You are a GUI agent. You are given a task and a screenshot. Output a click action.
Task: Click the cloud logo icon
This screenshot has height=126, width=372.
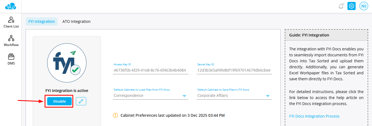11,6
